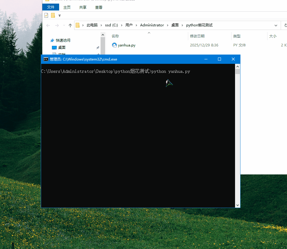Screen dimensions: 287x249
Task: Expand chevron after 桌面 in breadcrumb
Action: point(182,25)
